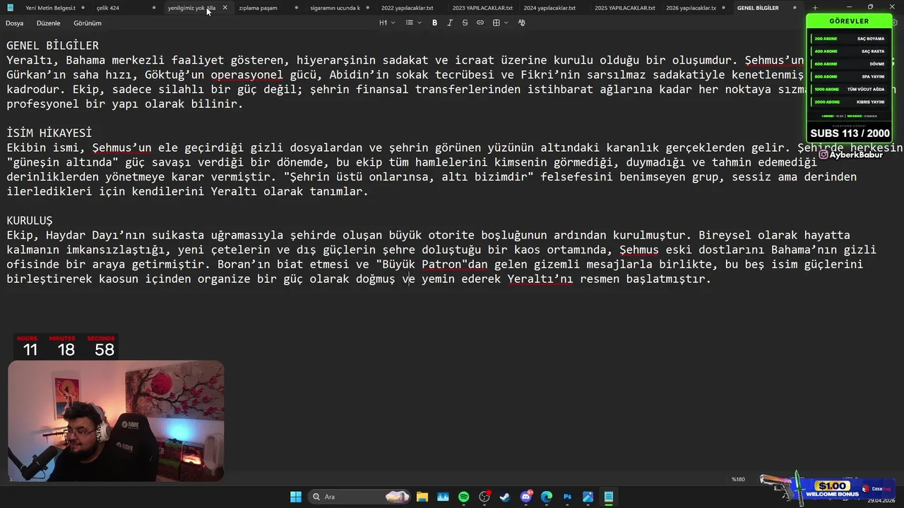Screen dimensions: 904x508
Task: Switch to the 2025 YAPILACAKLAR.txt tab
Action: 625,8
